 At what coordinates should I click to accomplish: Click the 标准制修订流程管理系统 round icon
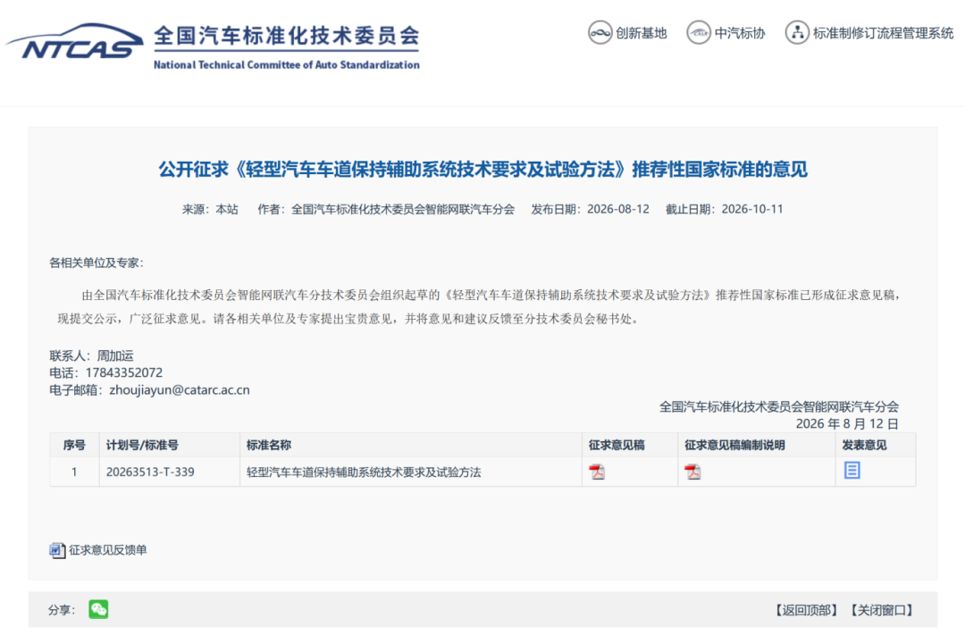pyautogui.click(x=797, y=33)
